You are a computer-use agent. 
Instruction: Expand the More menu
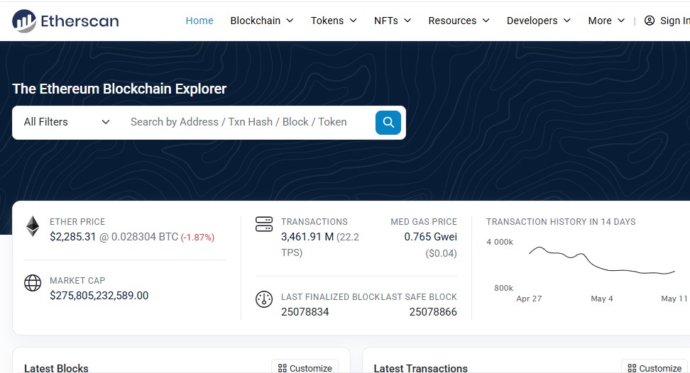(606, 21)
